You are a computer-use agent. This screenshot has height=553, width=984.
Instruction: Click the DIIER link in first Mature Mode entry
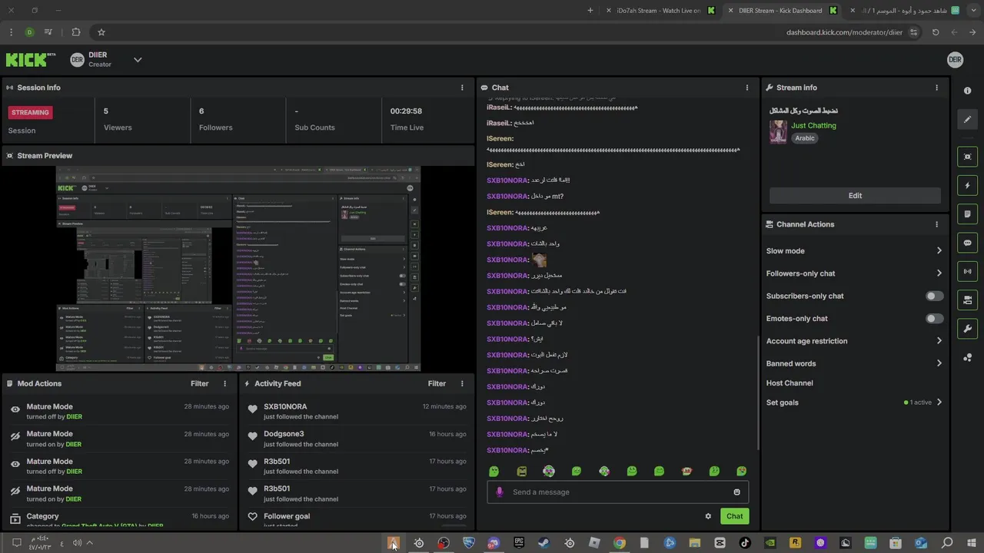74,417
